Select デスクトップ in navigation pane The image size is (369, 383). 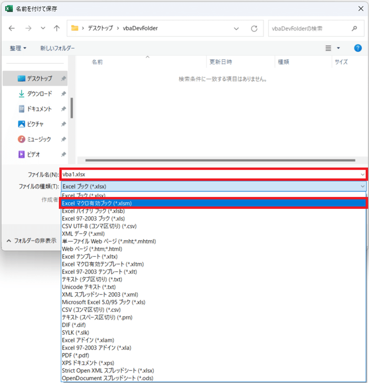(x=35, y=78)
